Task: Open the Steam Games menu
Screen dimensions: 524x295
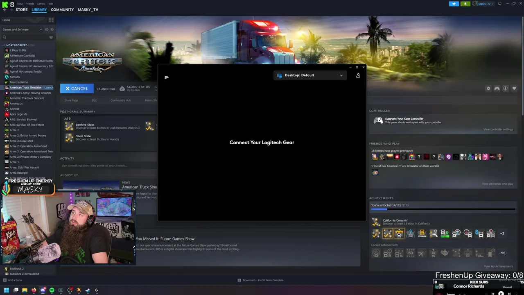Action: pyautogui.click(x=41, y=4)
